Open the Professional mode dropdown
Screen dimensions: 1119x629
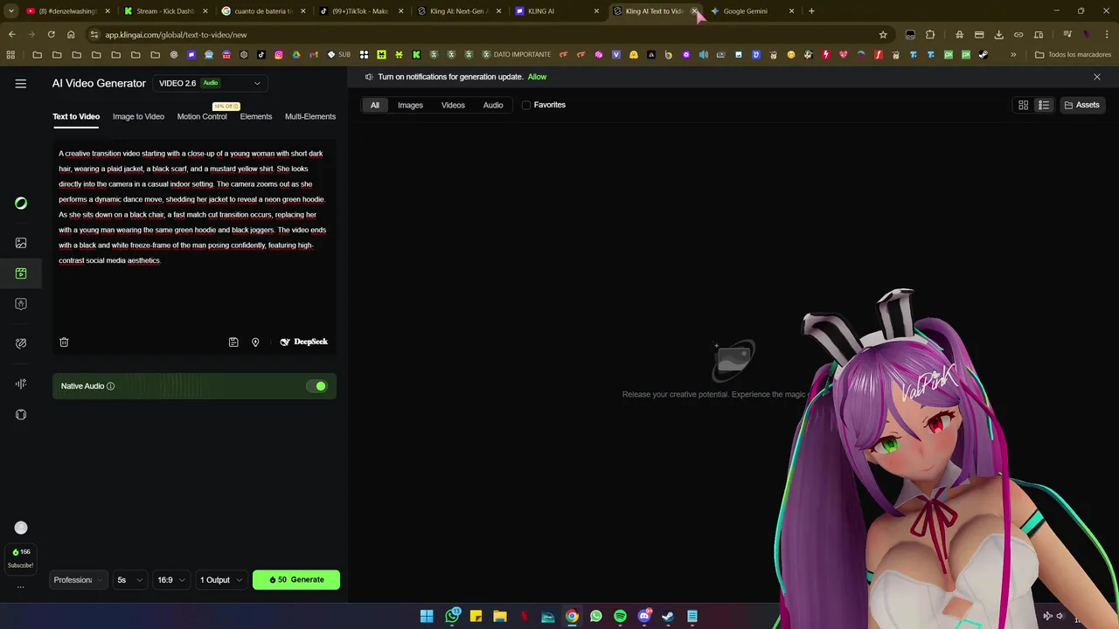79,580
